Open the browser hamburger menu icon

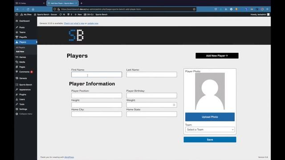click(267, 9)
